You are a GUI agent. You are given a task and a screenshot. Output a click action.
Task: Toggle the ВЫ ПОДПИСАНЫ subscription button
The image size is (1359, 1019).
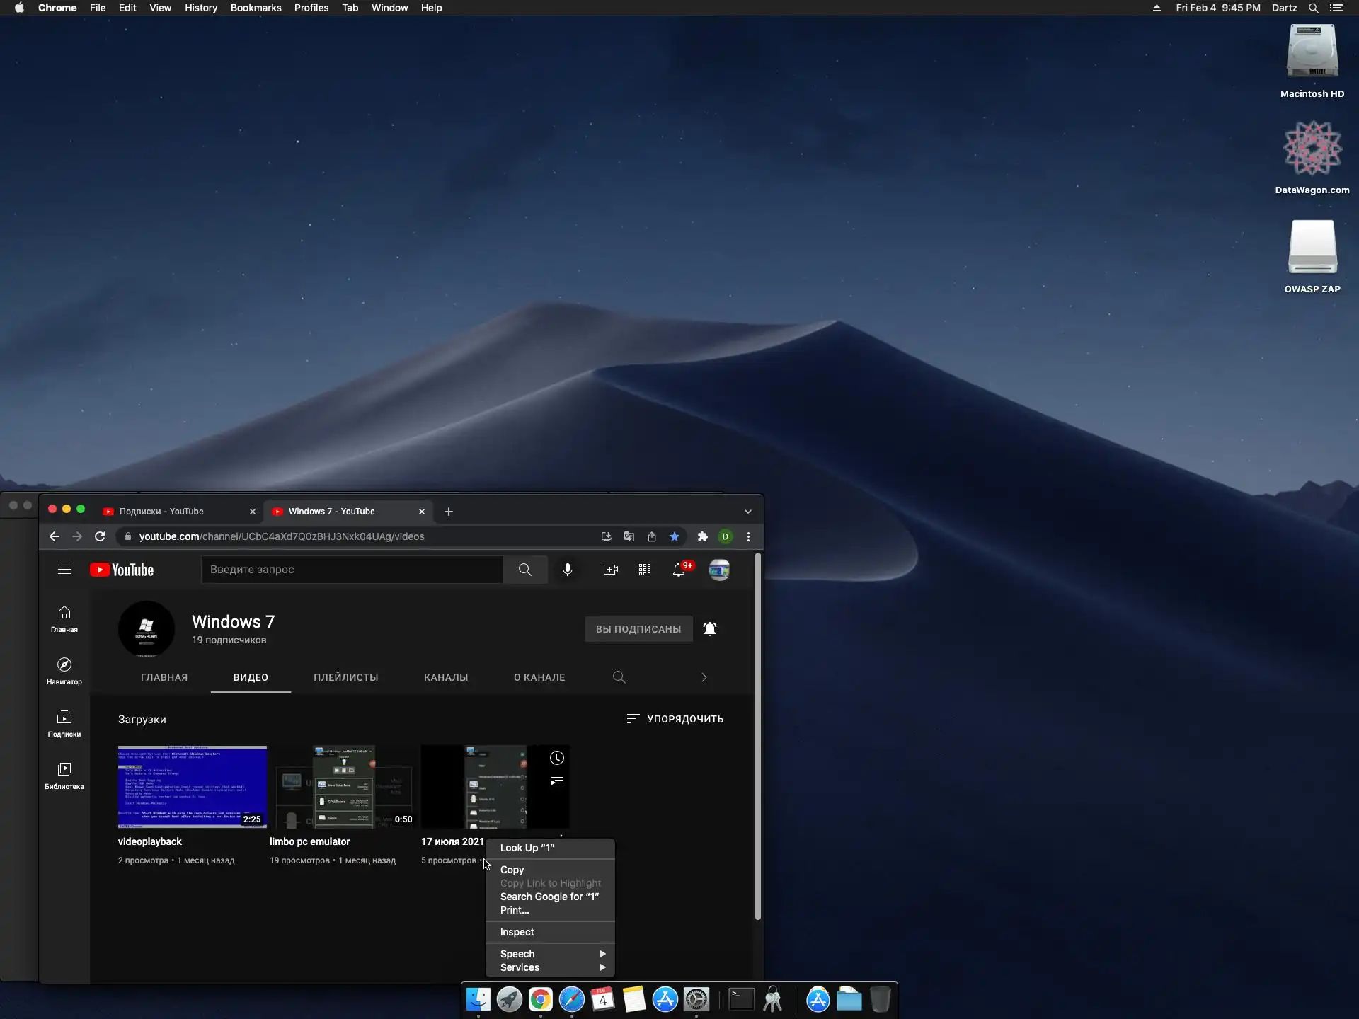(638, 629)
